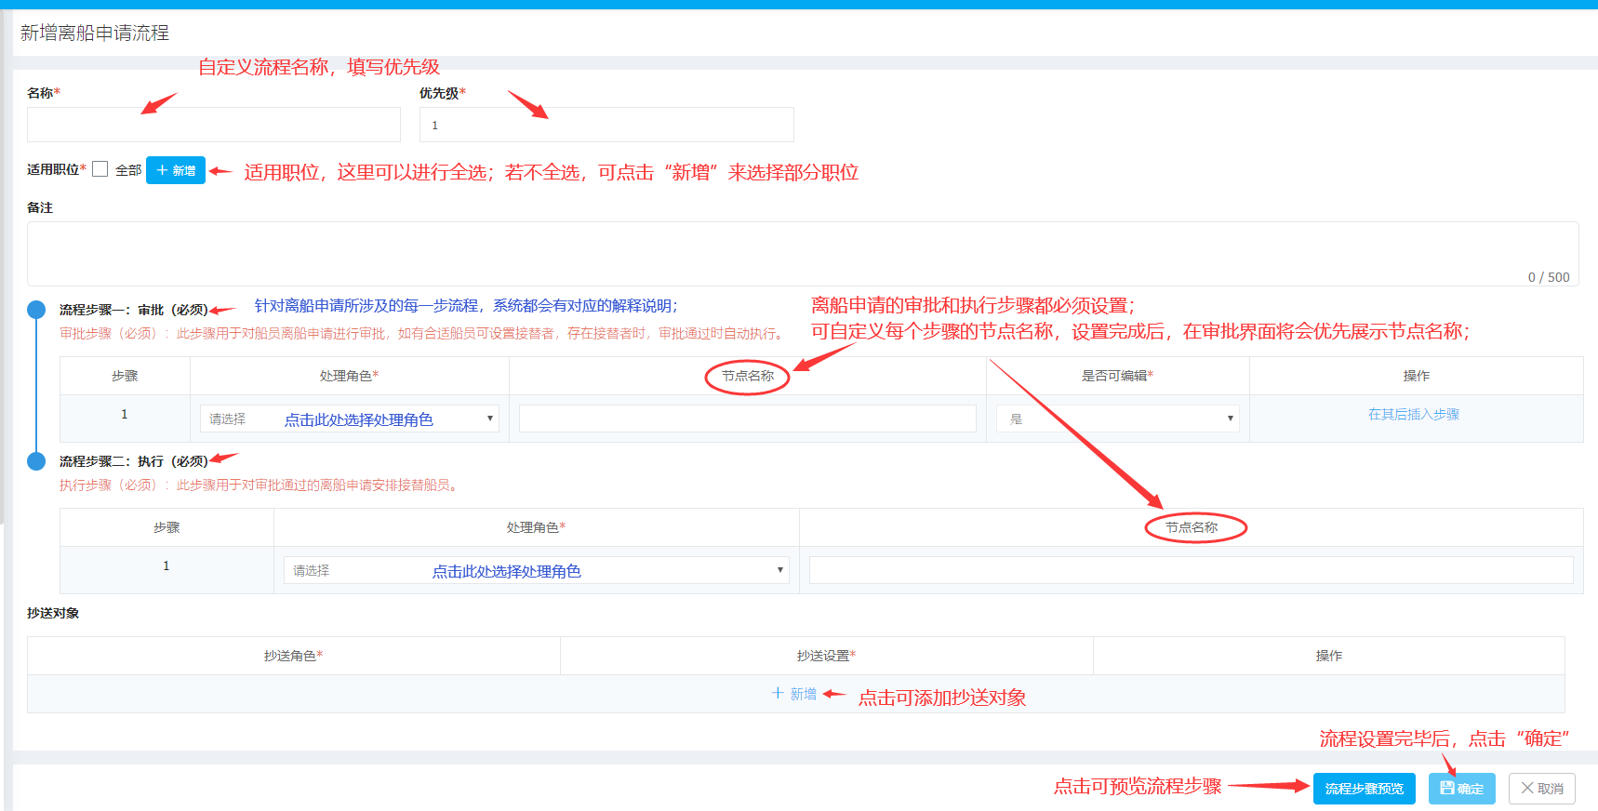Screen dimensions: 1598x811
Task: Check the 全部 checkbox for 适用职位
Action: click(100, 169)
